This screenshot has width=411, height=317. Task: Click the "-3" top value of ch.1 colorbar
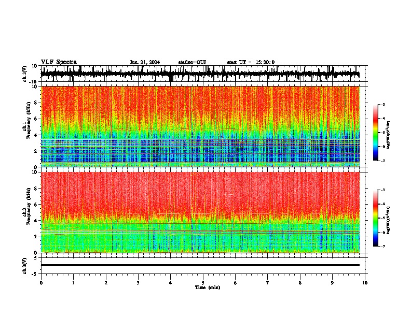tap(382, 104)
